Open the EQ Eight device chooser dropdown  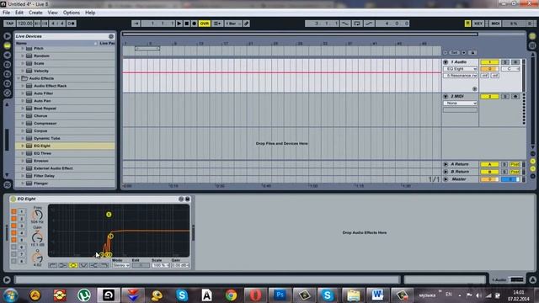pos(461,69)
